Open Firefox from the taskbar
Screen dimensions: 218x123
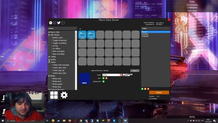coord(69,121)
